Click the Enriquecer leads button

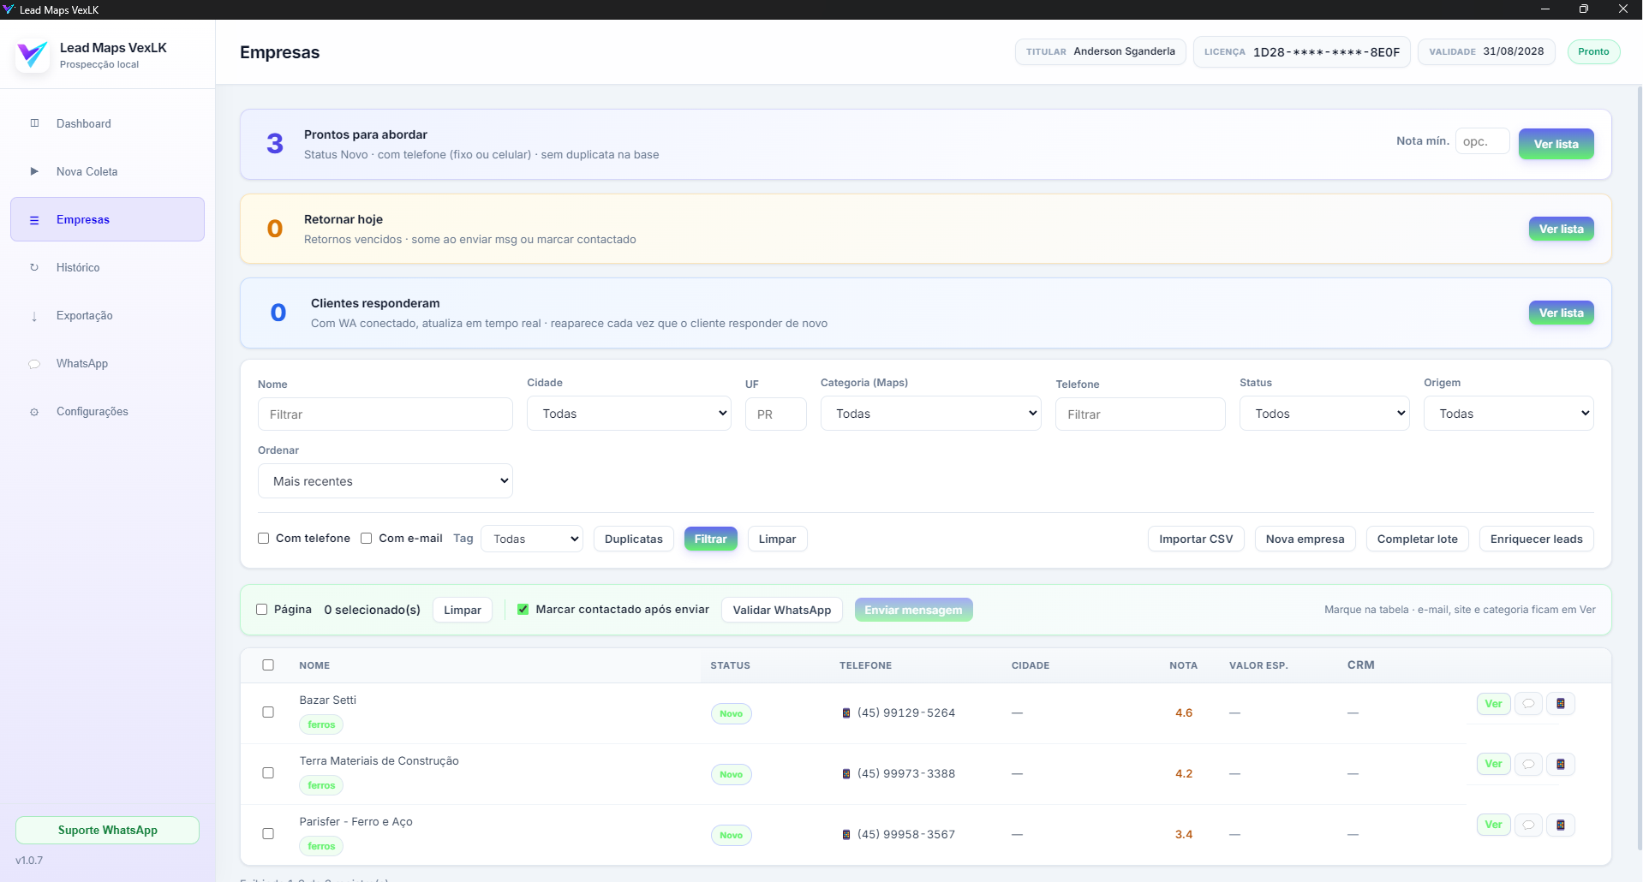point(1536,539)
